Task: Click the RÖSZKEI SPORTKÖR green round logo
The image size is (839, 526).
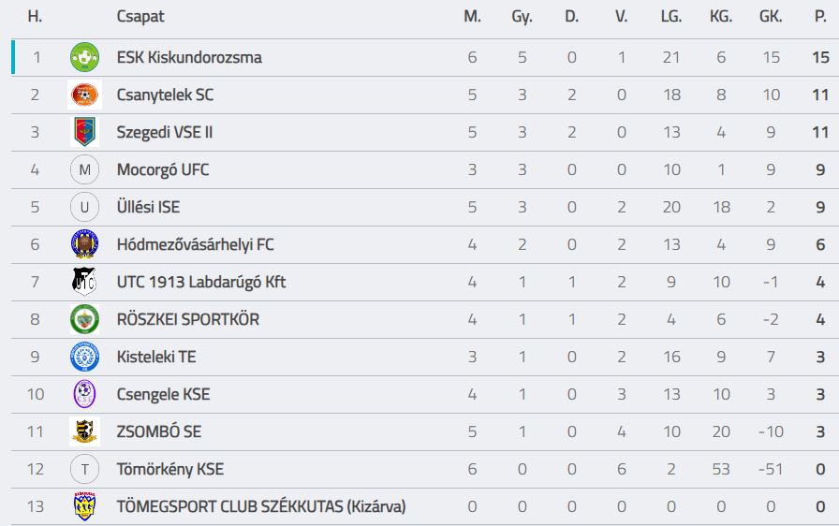Action: (x=84, y=319)
